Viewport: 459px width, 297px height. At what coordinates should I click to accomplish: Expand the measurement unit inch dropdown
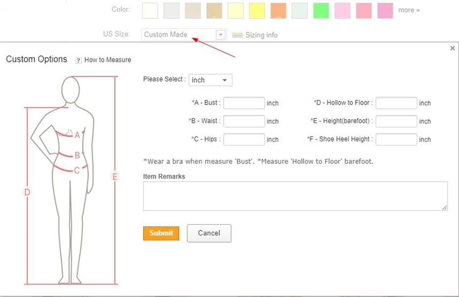[210, 80]
